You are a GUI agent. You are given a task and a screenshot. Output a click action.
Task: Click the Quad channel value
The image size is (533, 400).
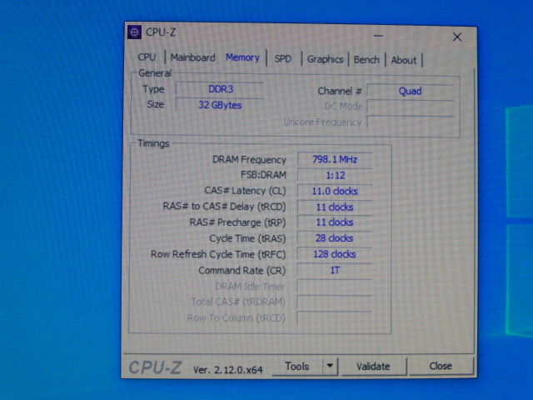(x=410, y=91)
